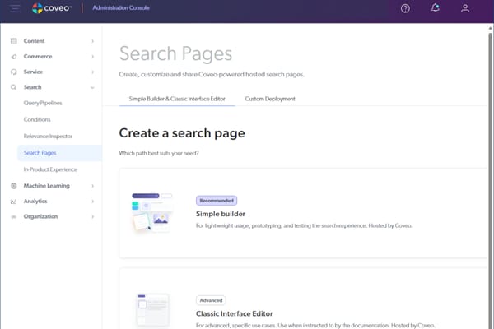
Task: Expand the Commerce menu chevron
Action: click(x=92, y=57)
